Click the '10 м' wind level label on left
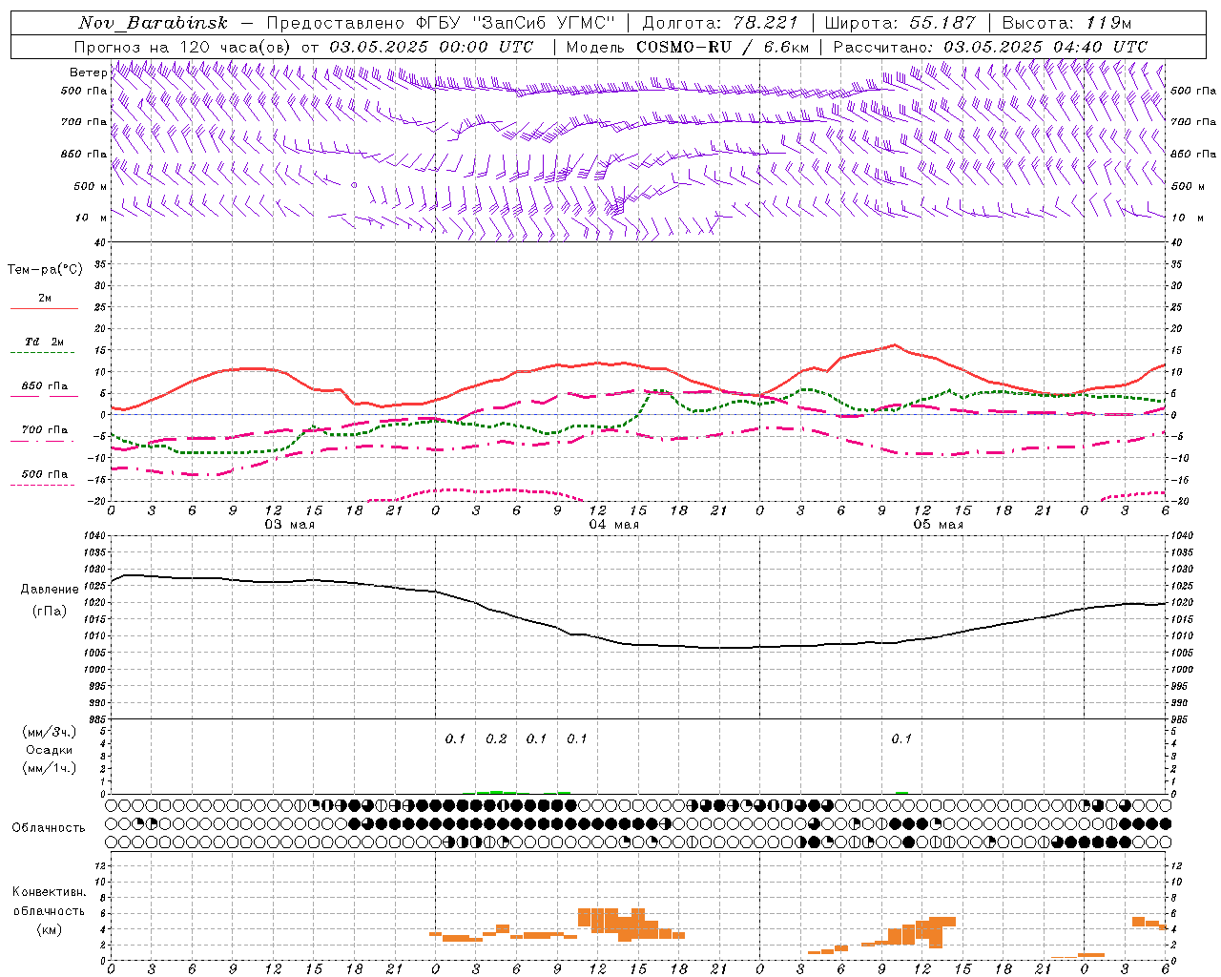This screenshot has width=1221, height=977. pos(92,218)
